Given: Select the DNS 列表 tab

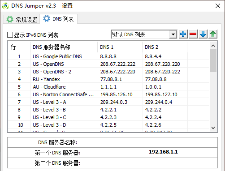Looking at the screenshot, I should pos(59,19).
